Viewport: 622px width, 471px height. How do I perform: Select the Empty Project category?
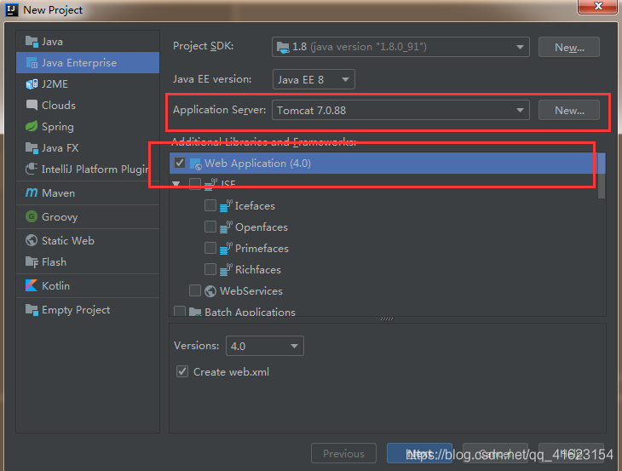point(88,310)
